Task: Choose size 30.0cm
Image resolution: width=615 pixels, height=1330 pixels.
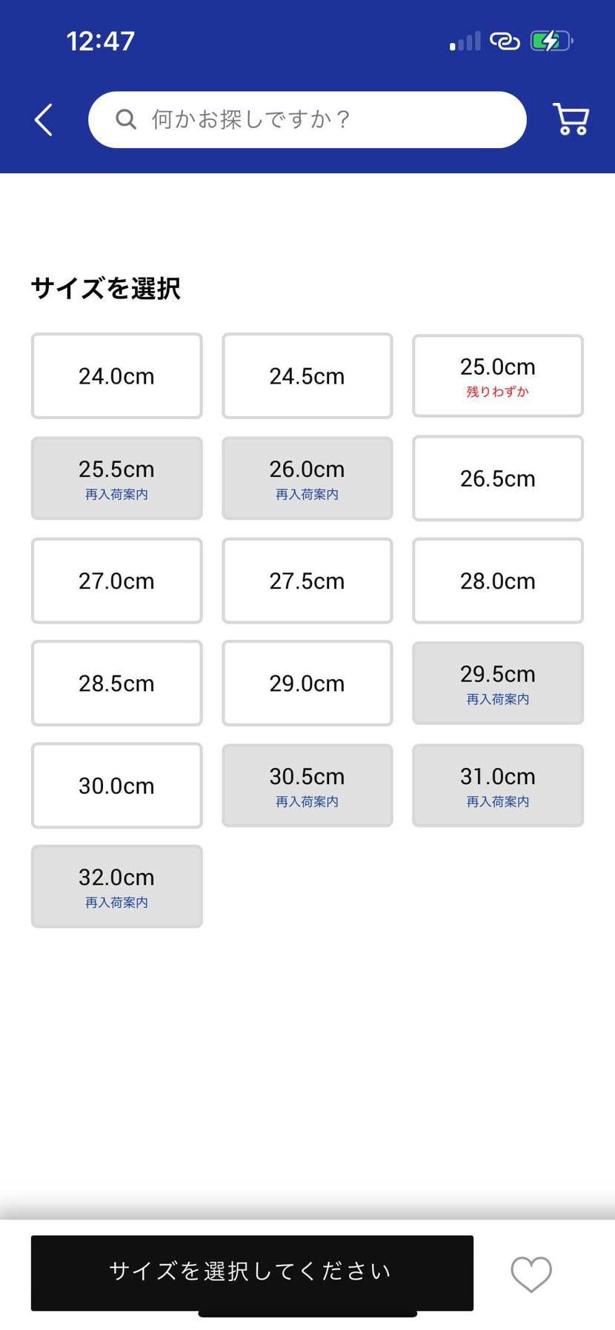Action: 116,785
